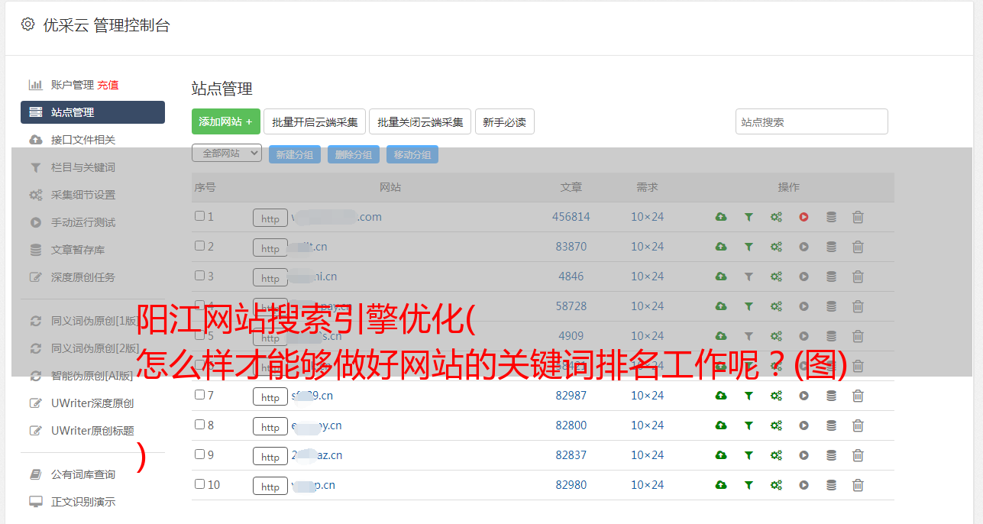Click the filter icon in row 2
The height and width of the screenshot is (524, 983).
(x=749, y=247)
